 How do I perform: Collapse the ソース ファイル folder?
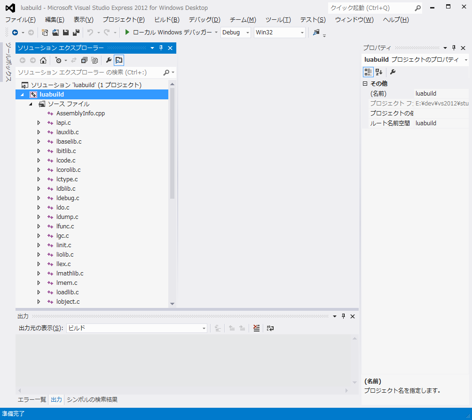click(31, 104)
